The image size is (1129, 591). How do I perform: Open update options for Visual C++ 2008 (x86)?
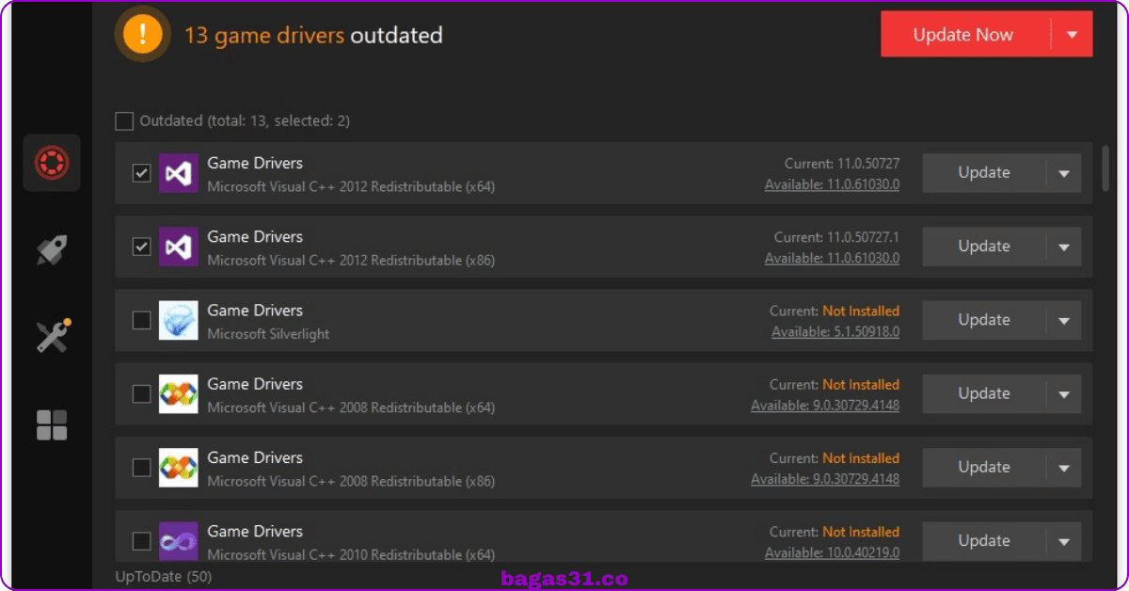tap(1064, 467)
